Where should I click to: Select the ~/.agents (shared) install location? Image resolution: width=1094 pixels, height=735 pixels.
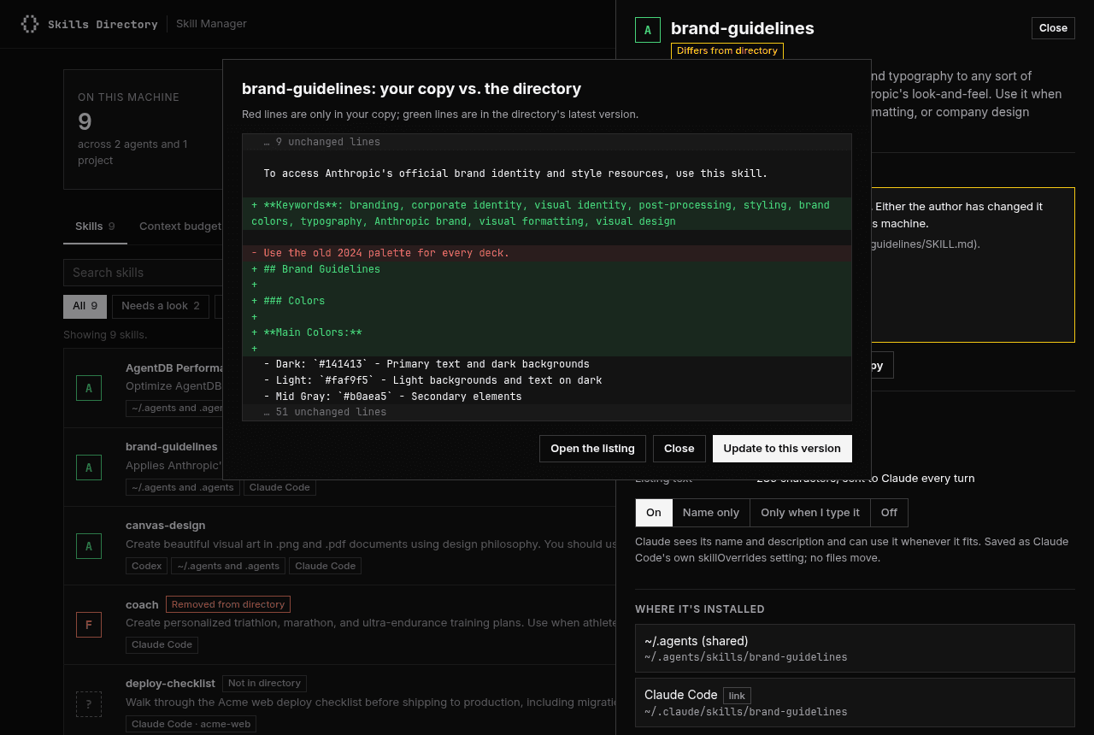tap(855, 649)
